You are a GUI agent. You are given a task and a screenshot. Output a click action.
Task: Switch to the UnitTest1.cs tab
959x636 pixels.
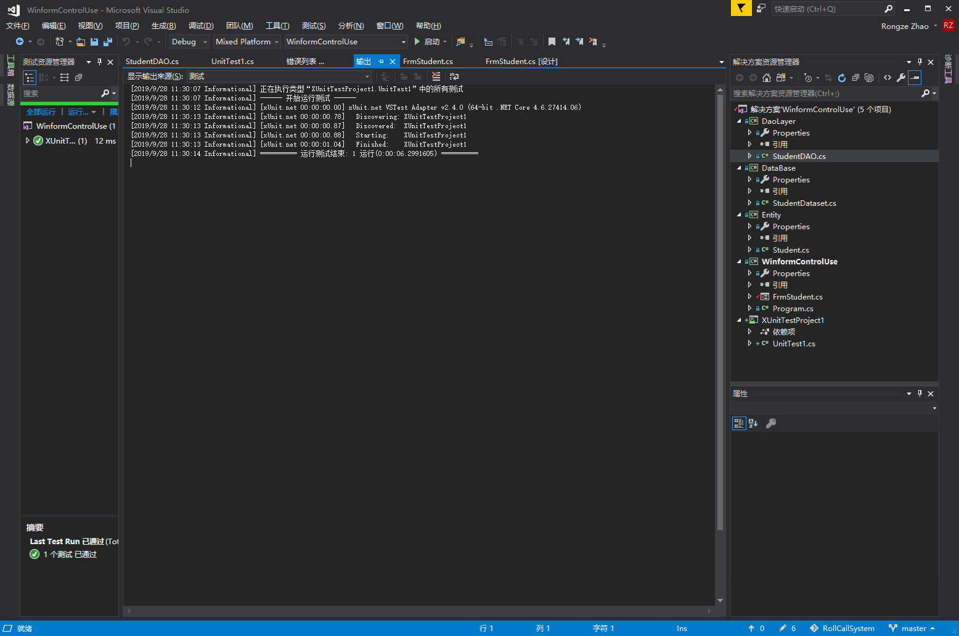click(232, 62)
